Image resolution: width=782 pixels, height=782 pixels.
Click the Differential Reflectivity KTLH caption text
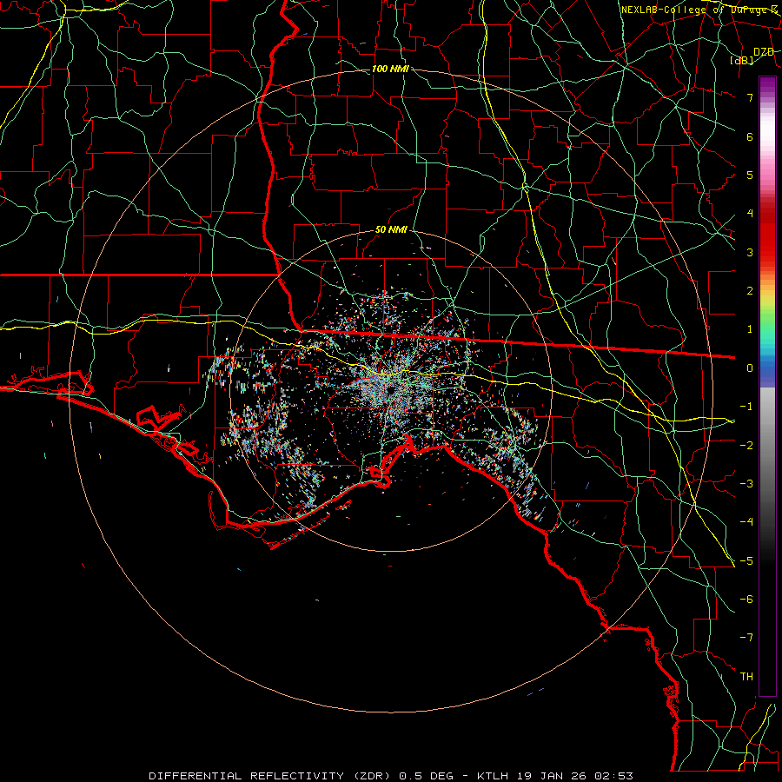pos(391,776)
